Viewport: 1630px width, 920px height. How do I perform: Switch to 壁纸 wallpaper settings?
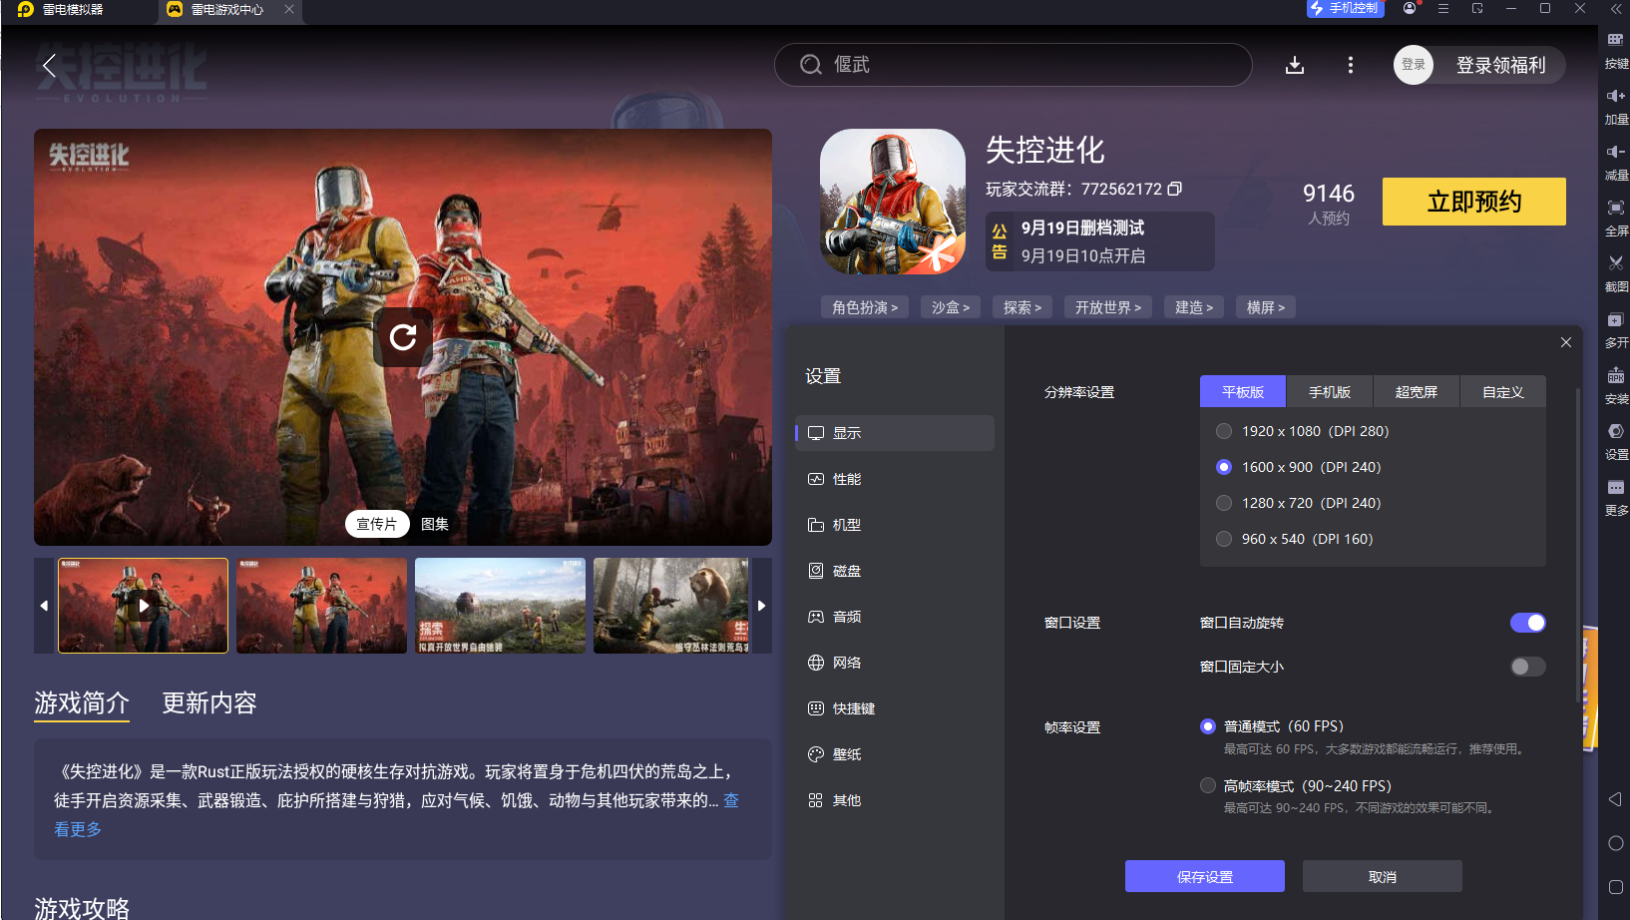coord(847,753)
